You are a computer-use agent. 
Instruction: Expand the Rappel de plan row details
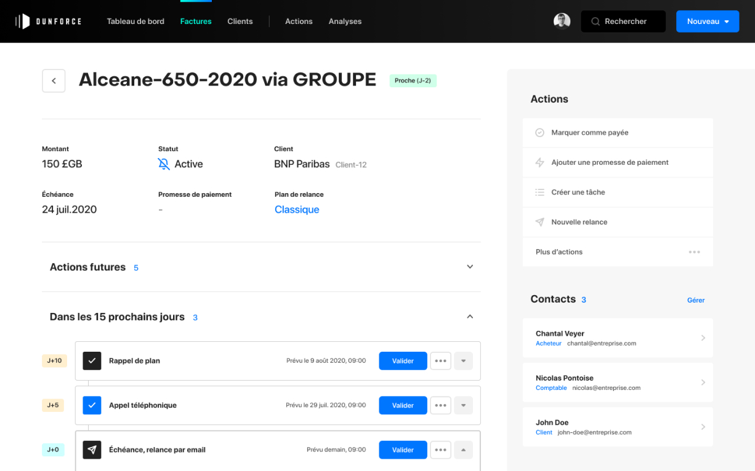pyautogui.click(x=463, y=361)
